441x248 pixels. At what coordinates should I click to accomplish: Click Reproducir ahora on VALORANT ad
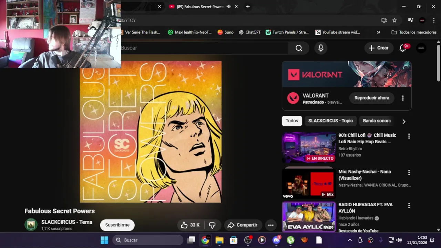pos(372,98)
